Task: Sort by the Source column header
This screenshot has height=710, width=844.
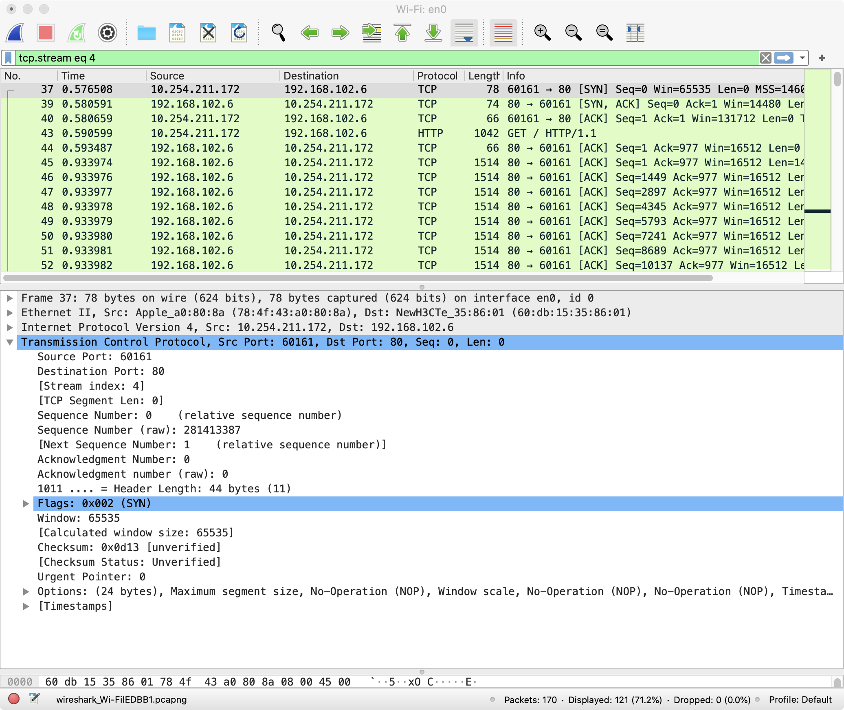Action: click(x=167, y=76)
